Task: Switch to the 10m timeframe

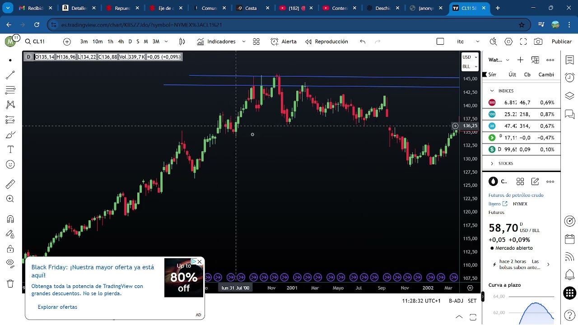Action: point(98,42)
